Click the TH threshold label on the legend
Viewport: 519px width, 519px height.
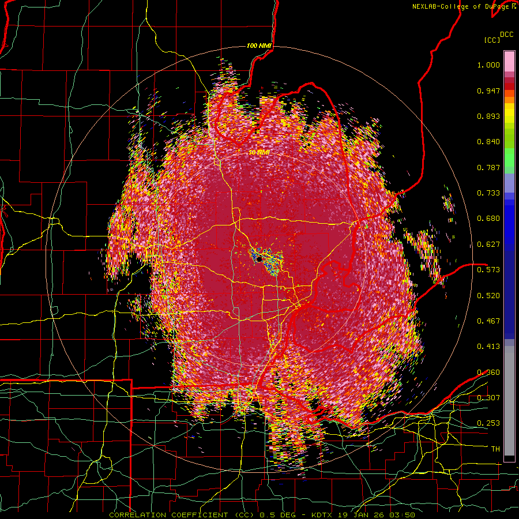click(495, 449)
